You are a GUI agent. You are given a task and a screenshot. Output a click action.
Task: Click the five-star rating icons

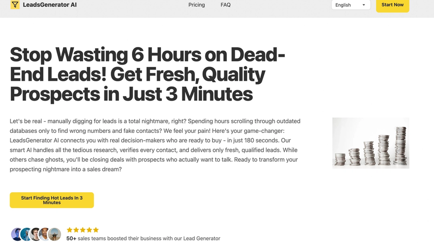coord(83,230)
